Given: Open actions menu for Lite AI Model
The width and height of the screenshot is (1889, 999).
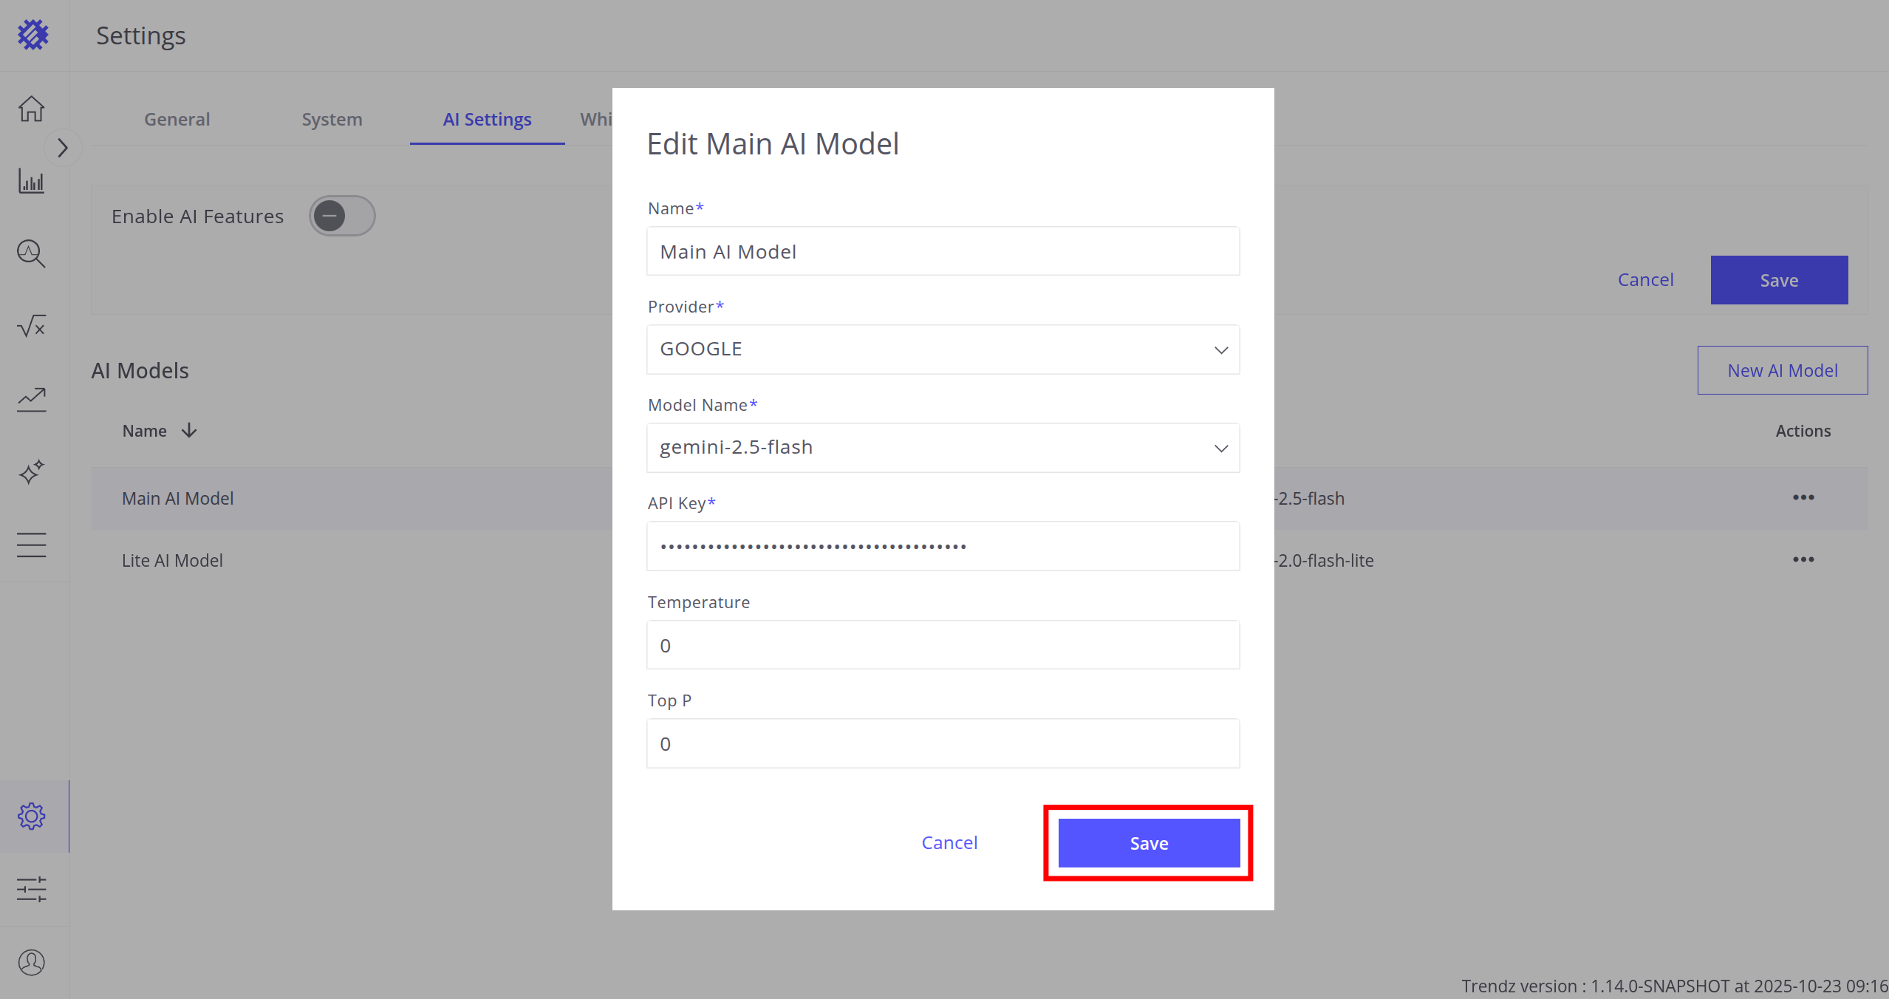Looking at the screenshot, I should pyautogui.click(x=1803, y=559).
